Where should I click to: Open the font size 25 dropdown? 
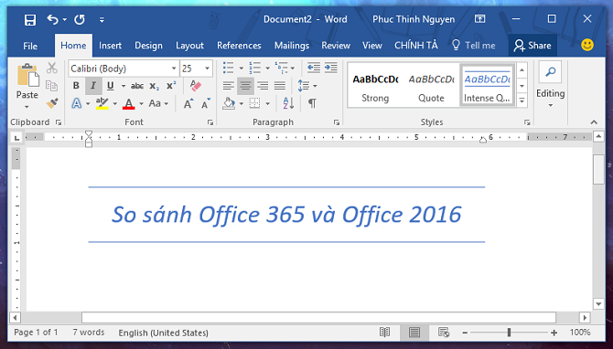pos(207,69)
